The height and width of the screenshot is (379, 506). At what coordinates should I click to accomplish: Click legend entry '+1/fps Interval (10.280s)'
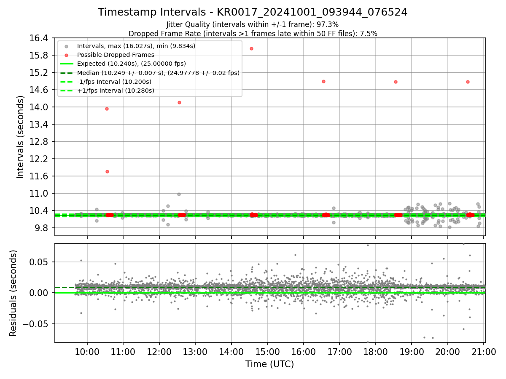click(x=116, y=91)
